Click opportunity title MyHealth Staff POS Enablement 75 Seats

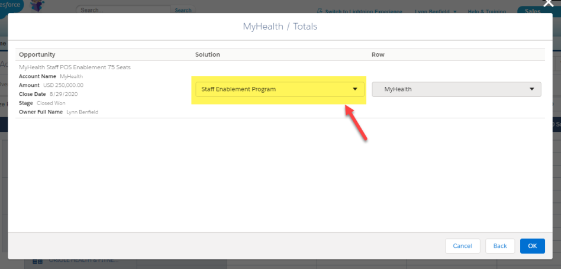tap(75, 67)
